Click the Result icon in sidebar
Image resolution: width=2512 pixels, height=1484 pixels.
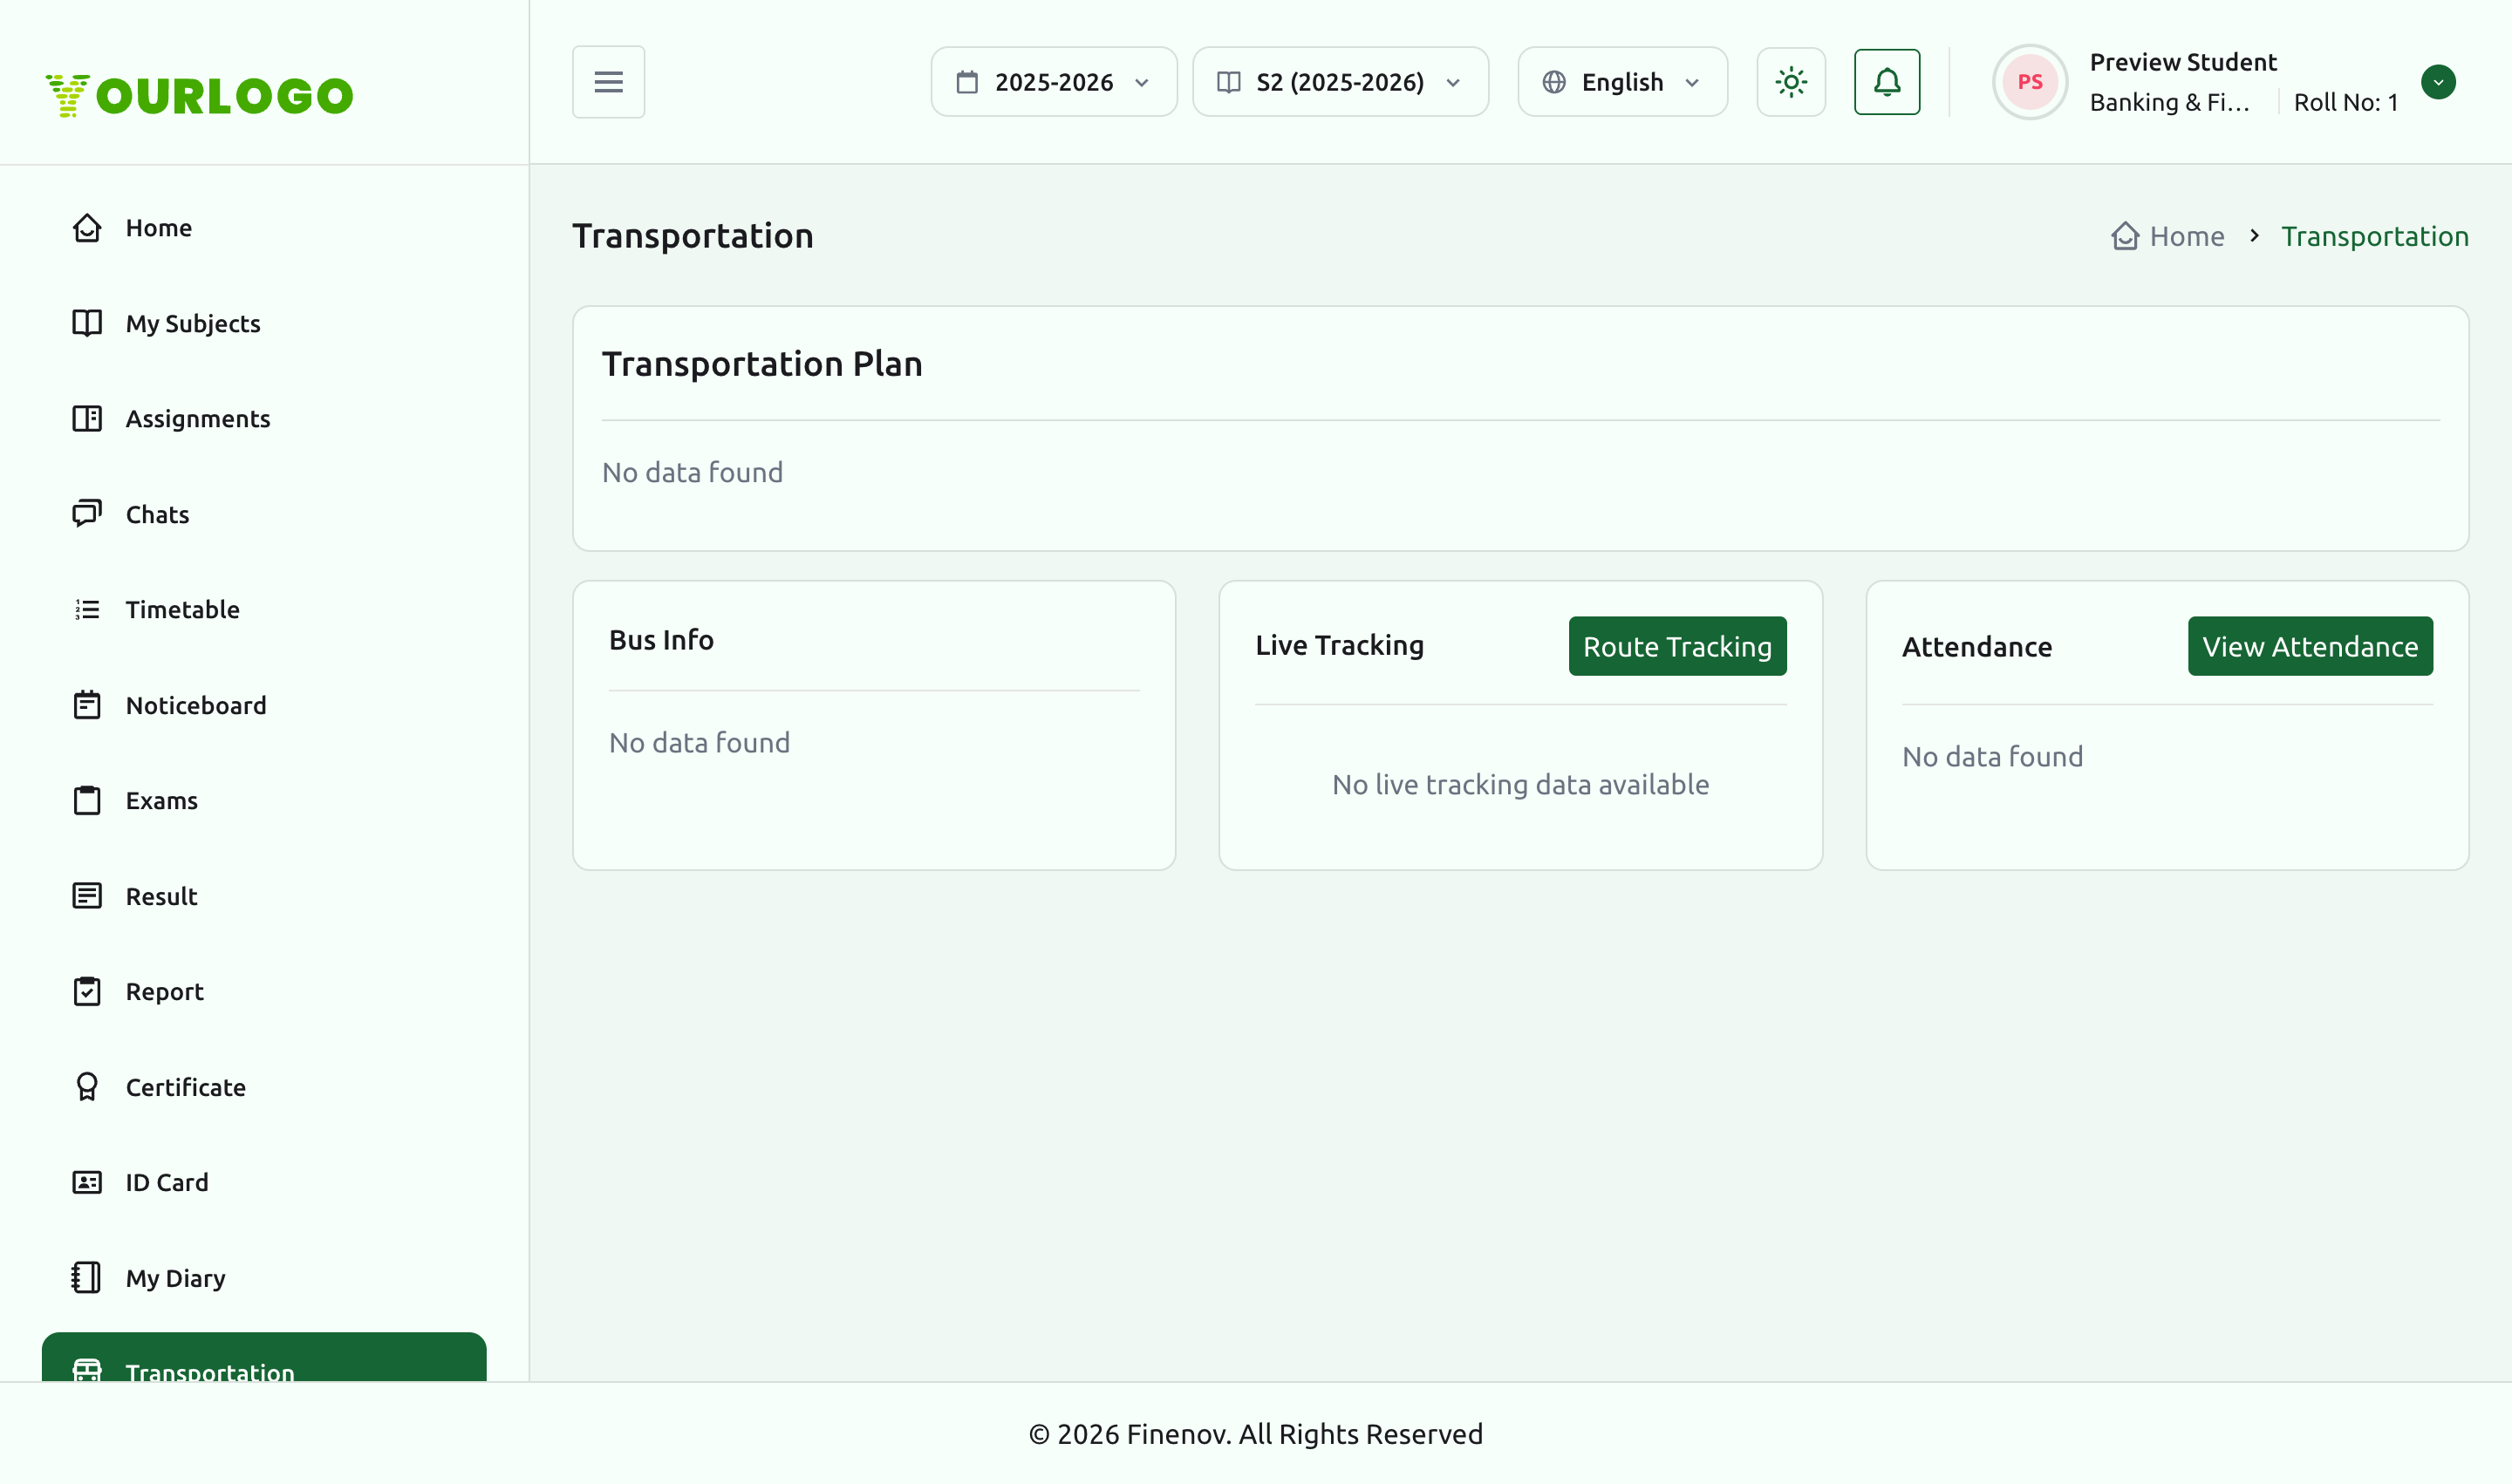pyautogui.click(x=87, y=896)
